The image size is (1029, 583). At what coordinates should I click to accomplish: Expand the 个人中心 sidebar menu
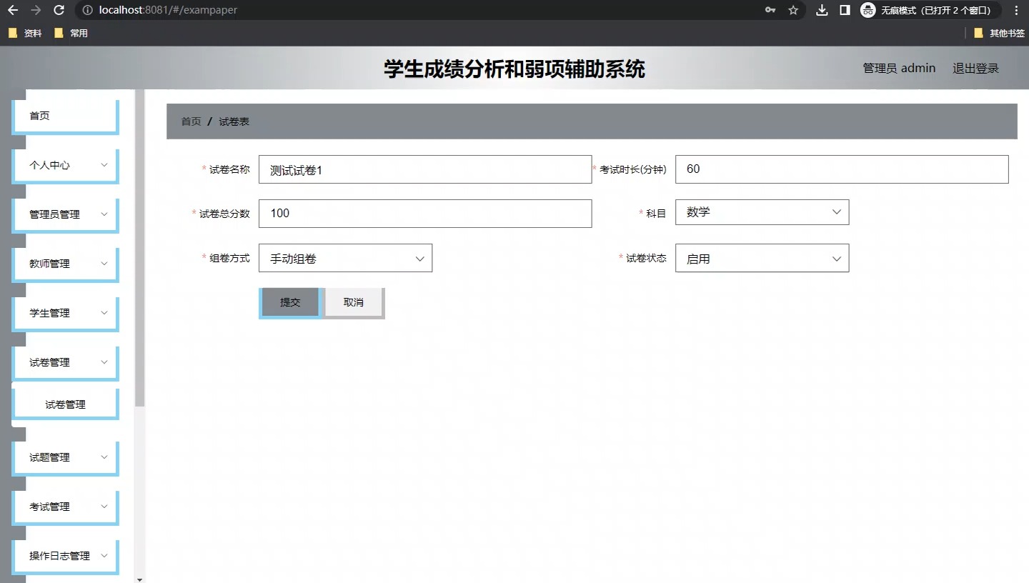(x=65, y=166)
